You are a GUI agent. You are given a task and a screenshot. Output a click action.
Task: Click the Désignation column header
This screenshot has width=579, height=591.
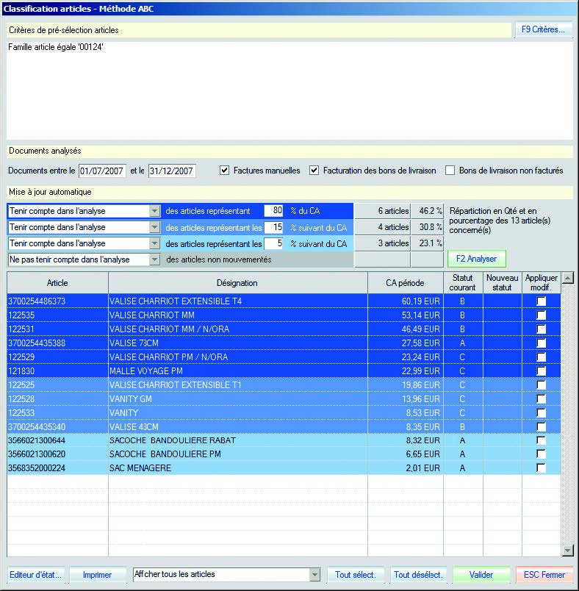click(237, 283)
